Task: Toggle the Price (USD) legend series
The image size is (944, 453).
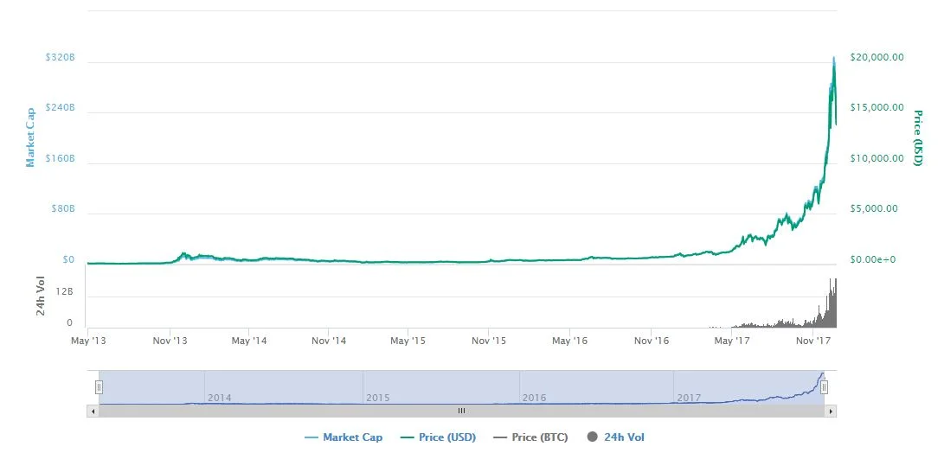Action: [x=438, y=437]
